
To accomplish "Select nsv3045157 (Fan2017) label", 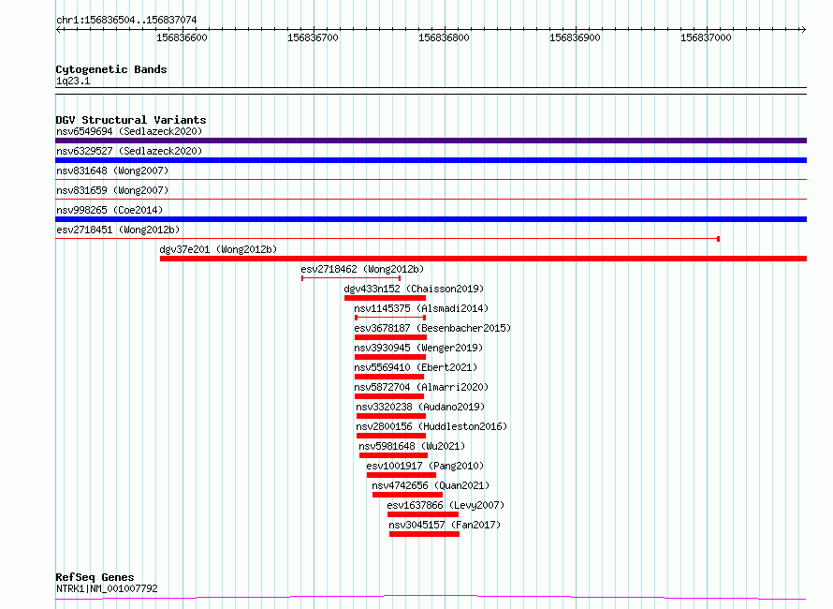I will pyautogui.click(x=445, y=525).
